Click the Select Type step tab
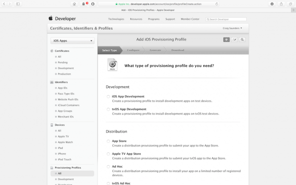296x185 pixels. [x=110, y=50]
